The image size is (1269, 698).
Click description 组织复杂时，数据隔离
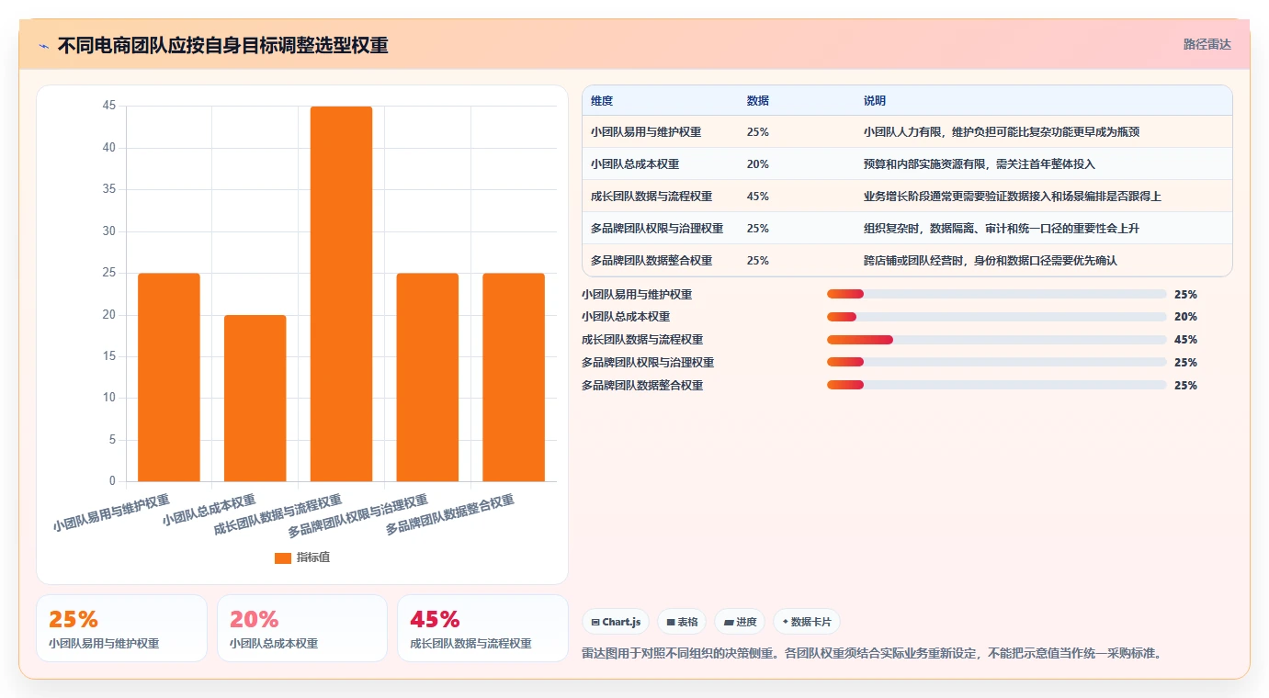pyautogui.click(x=1002, y=229)
